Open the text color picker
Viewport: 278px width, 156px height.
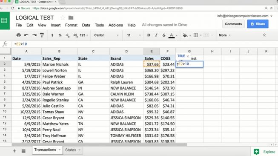172,35
